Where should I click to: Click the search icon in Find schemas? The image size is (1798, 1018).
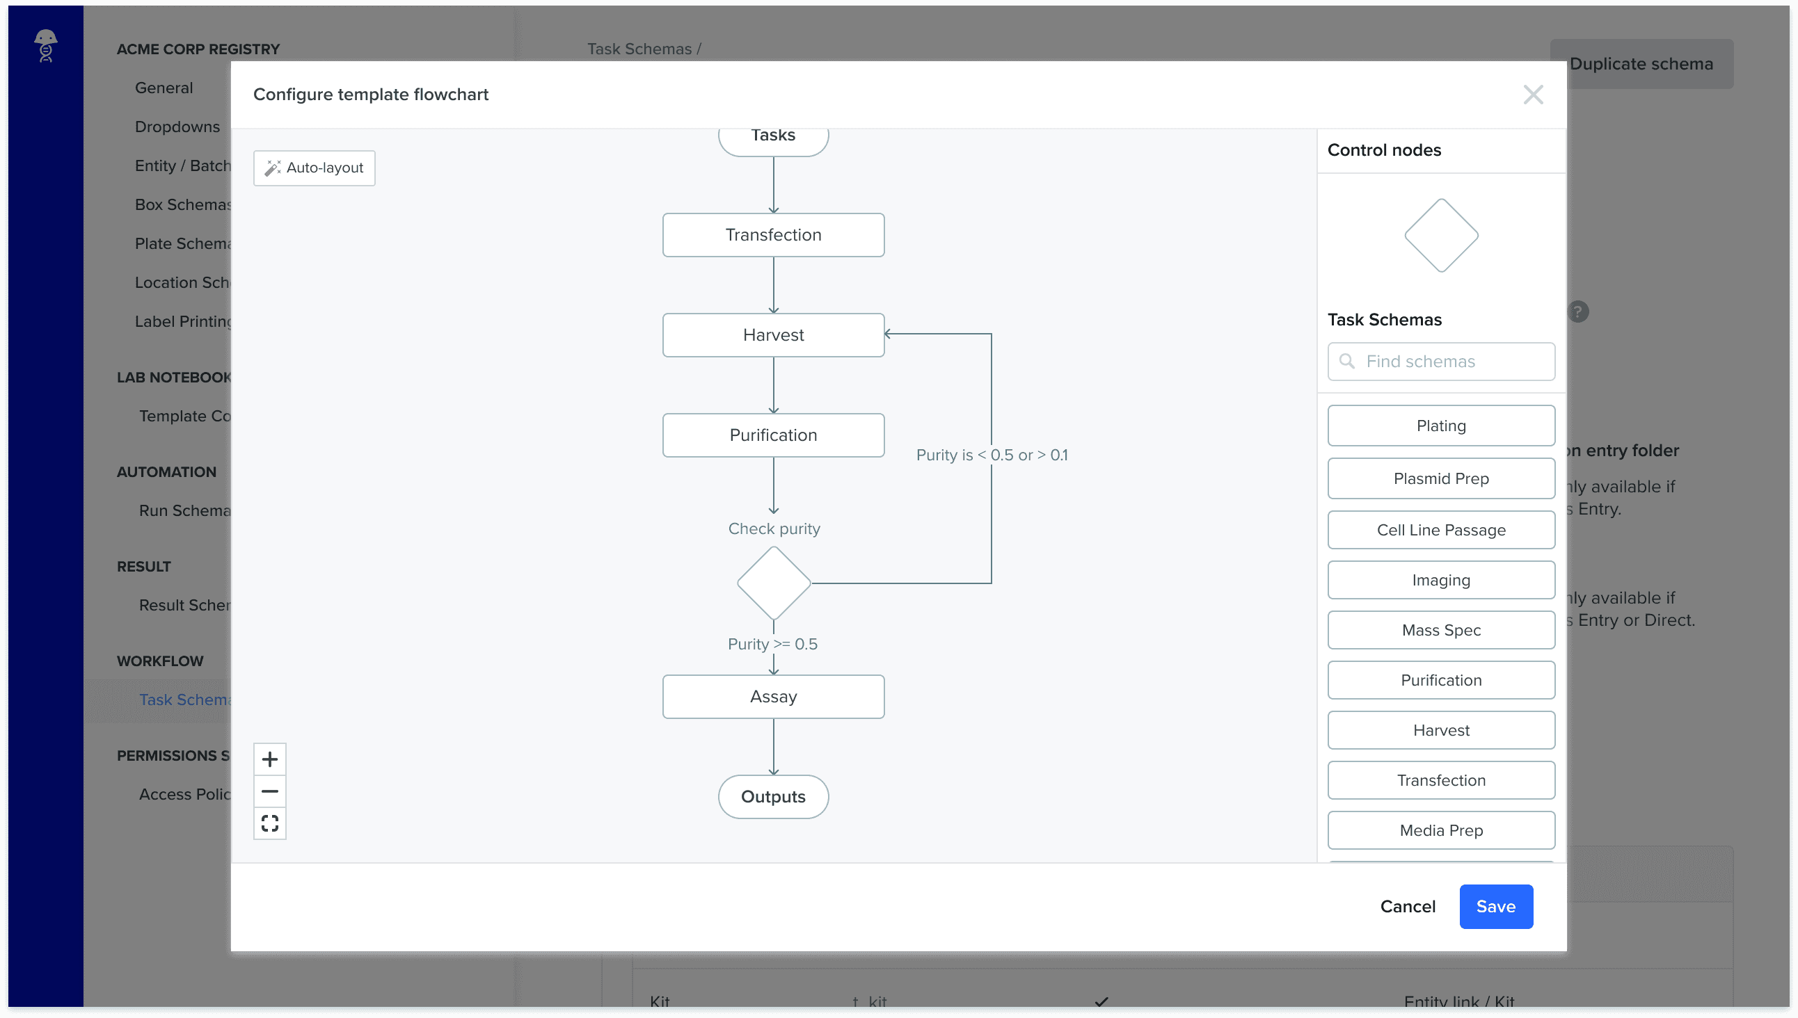(1346, 361)
